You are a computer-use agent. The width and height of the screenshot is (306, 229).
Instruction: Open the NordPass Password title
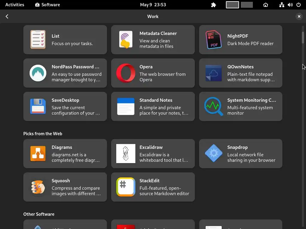point(75,67)
